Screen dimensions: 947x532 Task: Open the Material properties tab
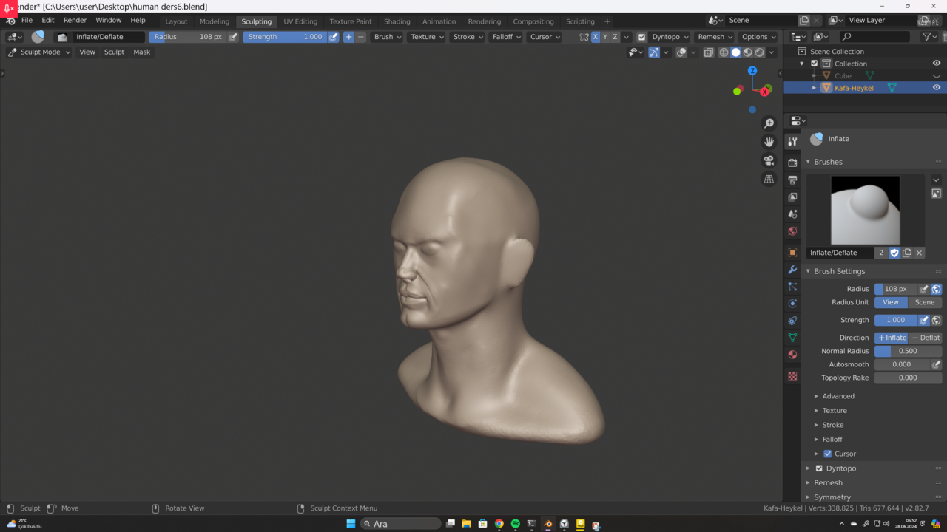pyautogui.click(x=792, y=355)
